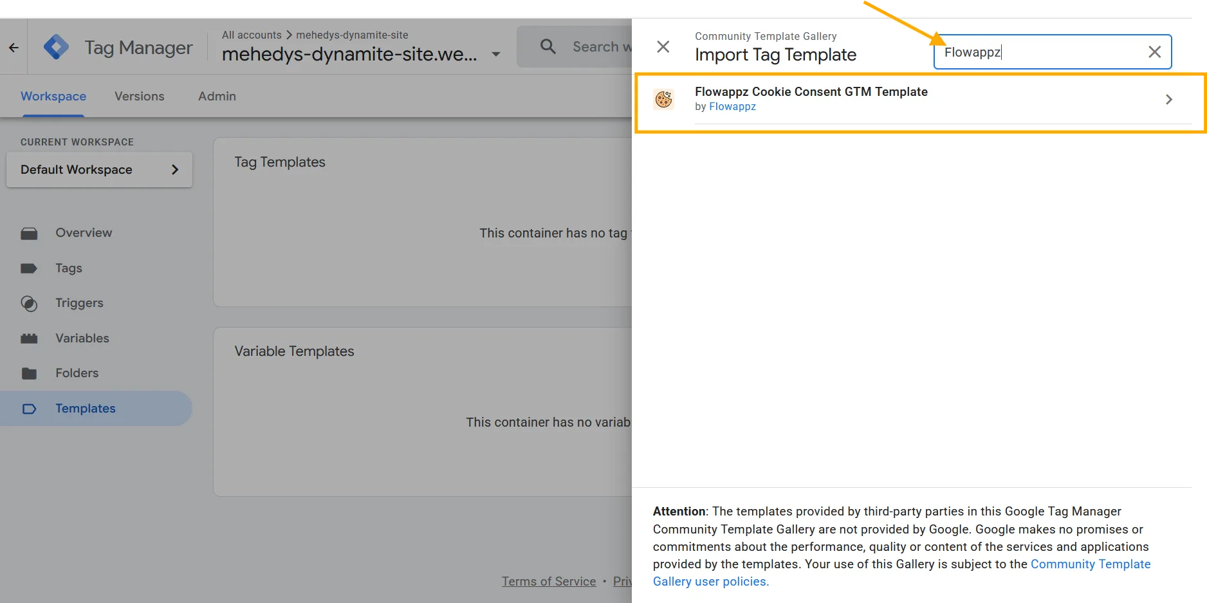Close the Import Tag Template panel
1207x603 pixels.
[663, 46]
